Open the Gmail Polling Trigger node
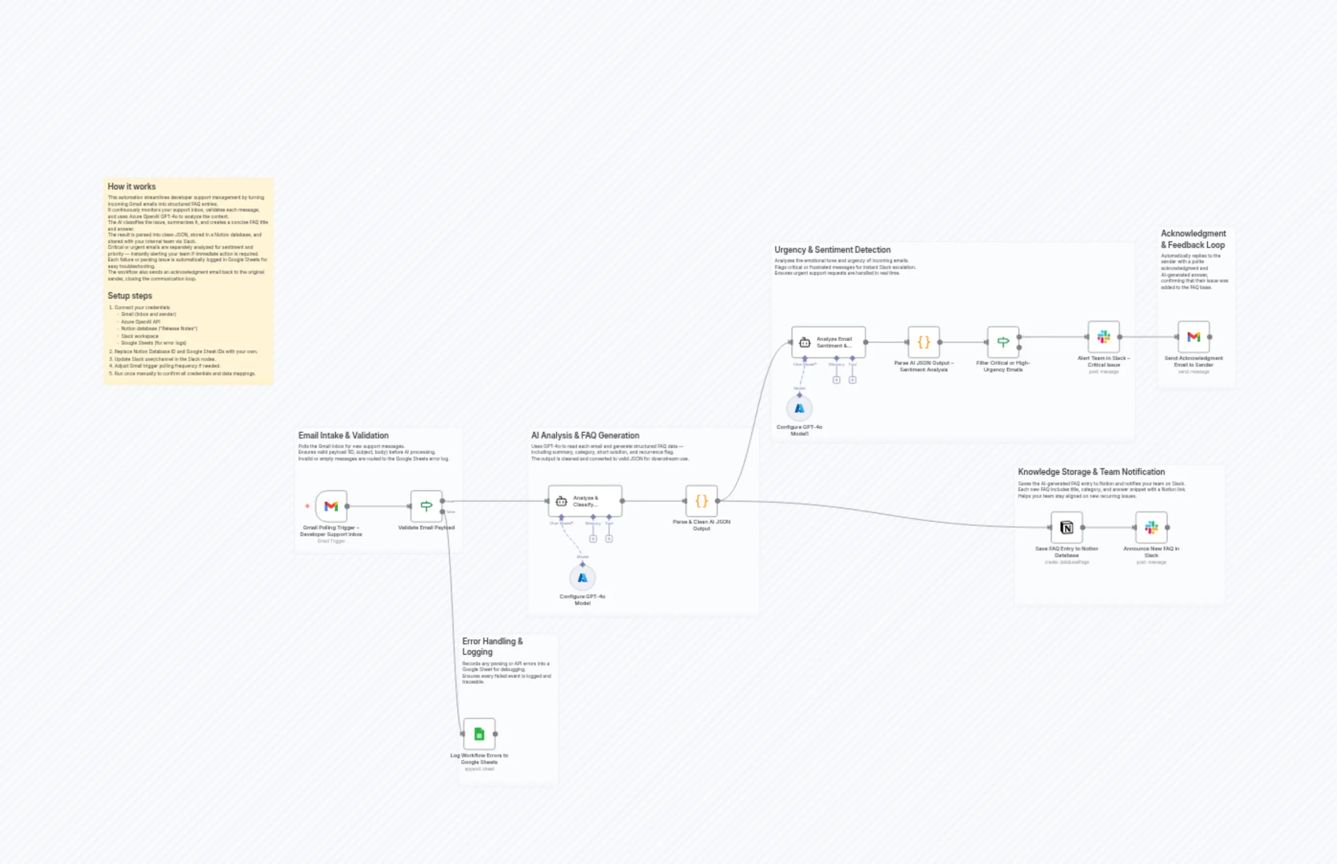 [x=331, y=505]
